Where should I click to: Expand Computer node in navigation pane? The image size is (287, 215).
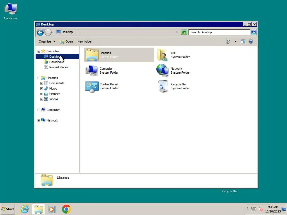coord(39,110)
